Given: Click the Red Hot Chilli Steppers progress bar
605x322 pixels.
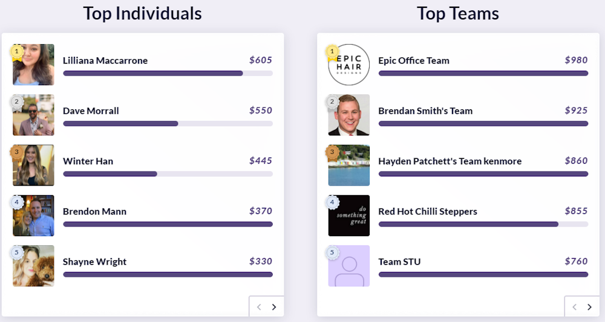Looking at the screenshot, I should [483, 224].
